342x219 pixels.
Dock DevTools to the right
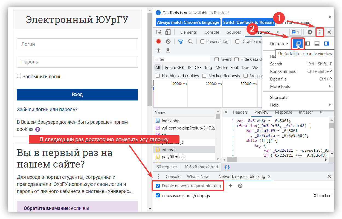326,44
